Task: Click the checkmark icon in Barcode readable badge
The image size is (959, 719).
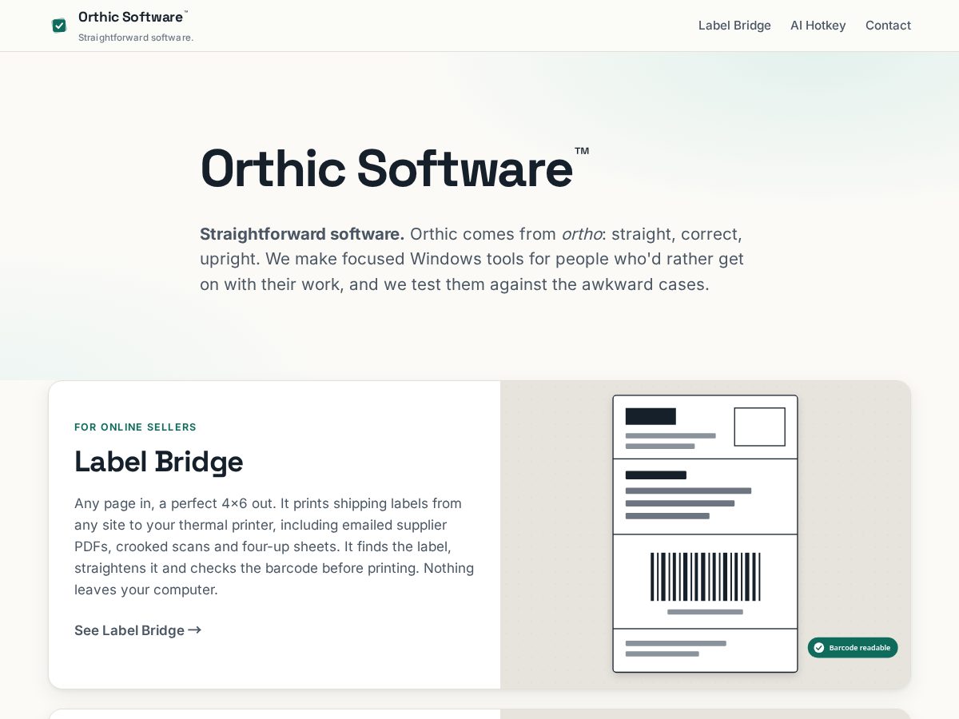Action: coord(818,648)
